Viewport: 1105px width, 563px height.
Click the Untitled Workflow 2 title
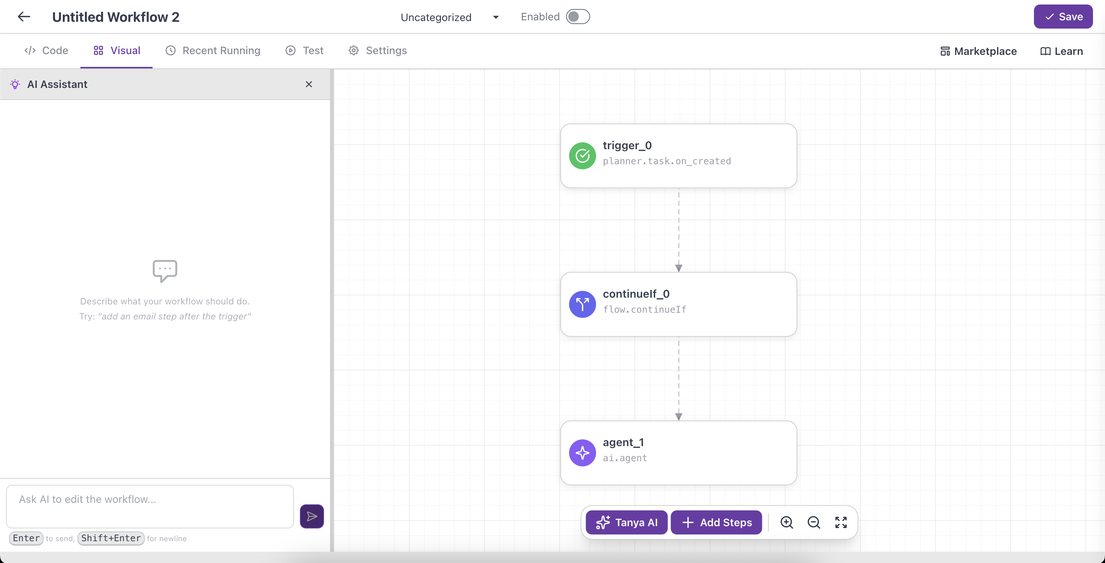pyautogui.click(x=116, y=17)
